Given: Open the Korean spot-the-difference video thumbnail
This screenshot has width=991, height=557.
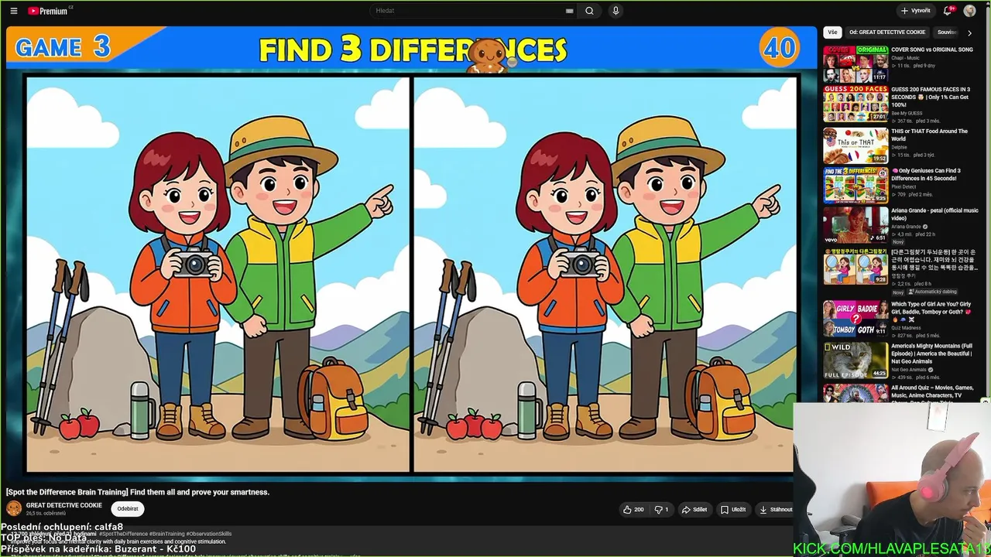Looking at the screenshot, I should click(856, 267).
